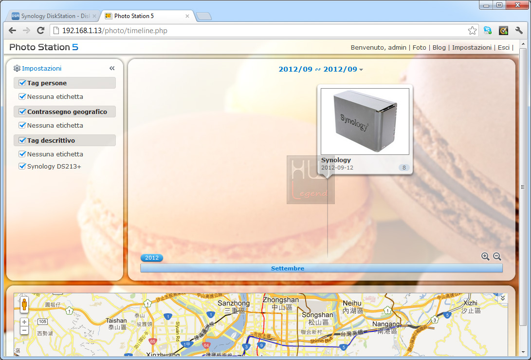Go forward in browser history
Viewport: 531px width, 360px height.
(x=26, y=31)
